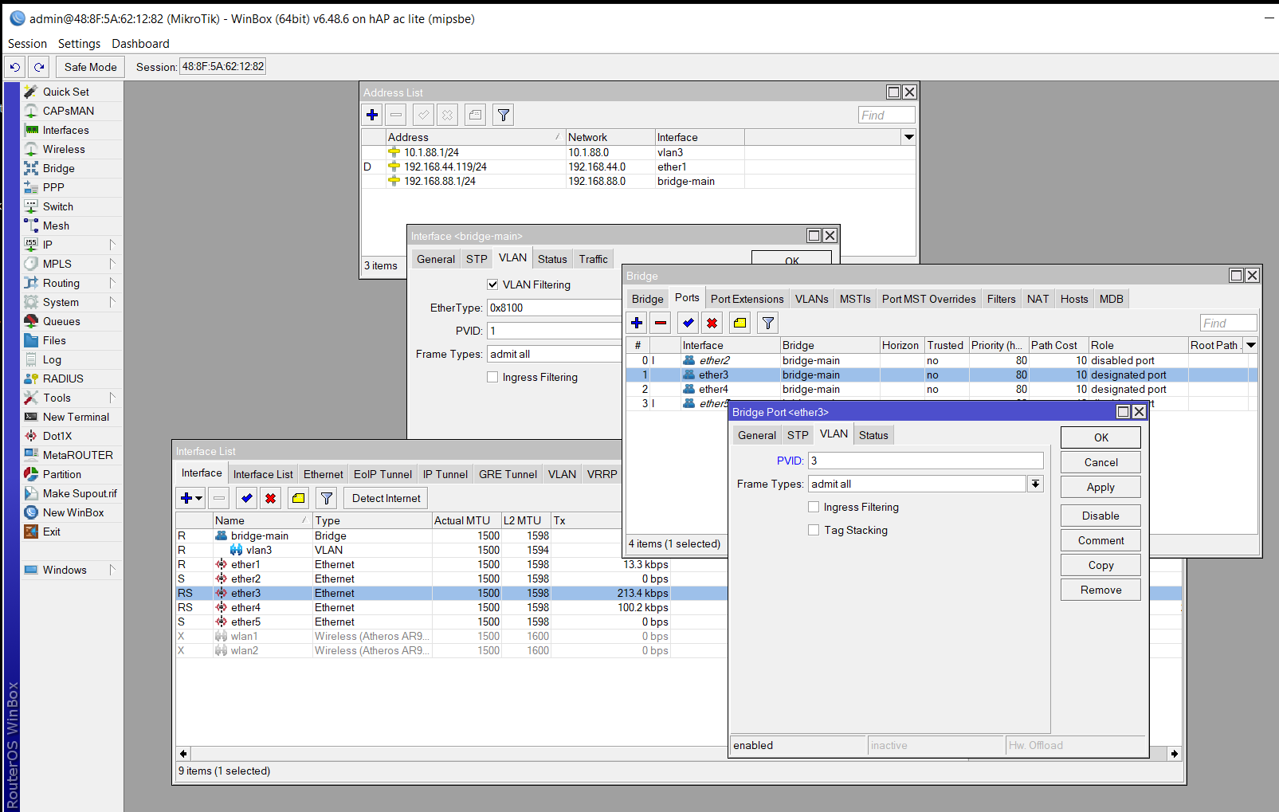Expand the MPLS submenu in the sidebar
The width and height of the screenshot is (1279, 812).
112,264
